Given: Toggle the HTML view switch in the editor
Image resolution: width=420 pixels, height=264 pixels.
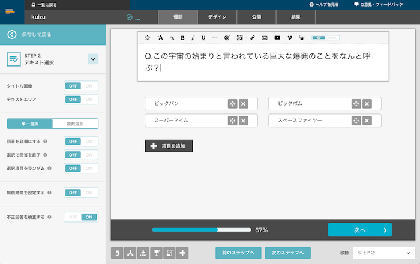Looking at the screenshot, I should [x=325, y=38].
